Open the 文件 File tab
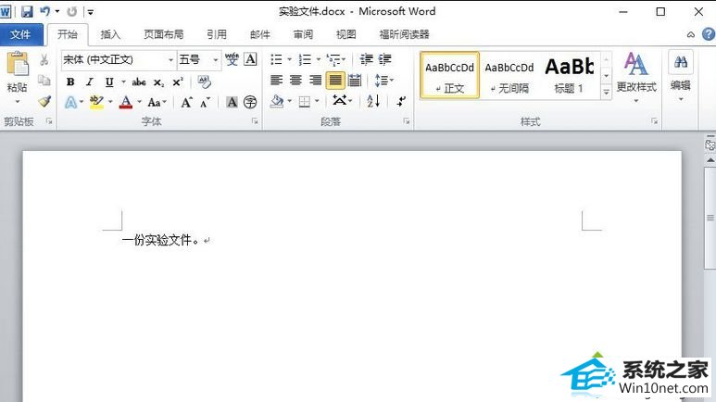 (21, 34)
